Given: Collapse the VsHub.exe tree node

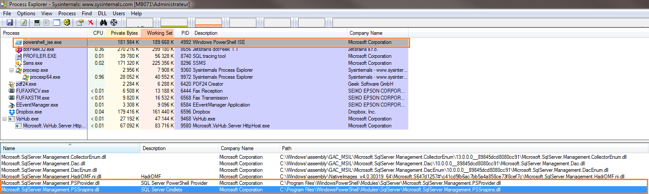Looking at the screenshot, I should 5,119.
